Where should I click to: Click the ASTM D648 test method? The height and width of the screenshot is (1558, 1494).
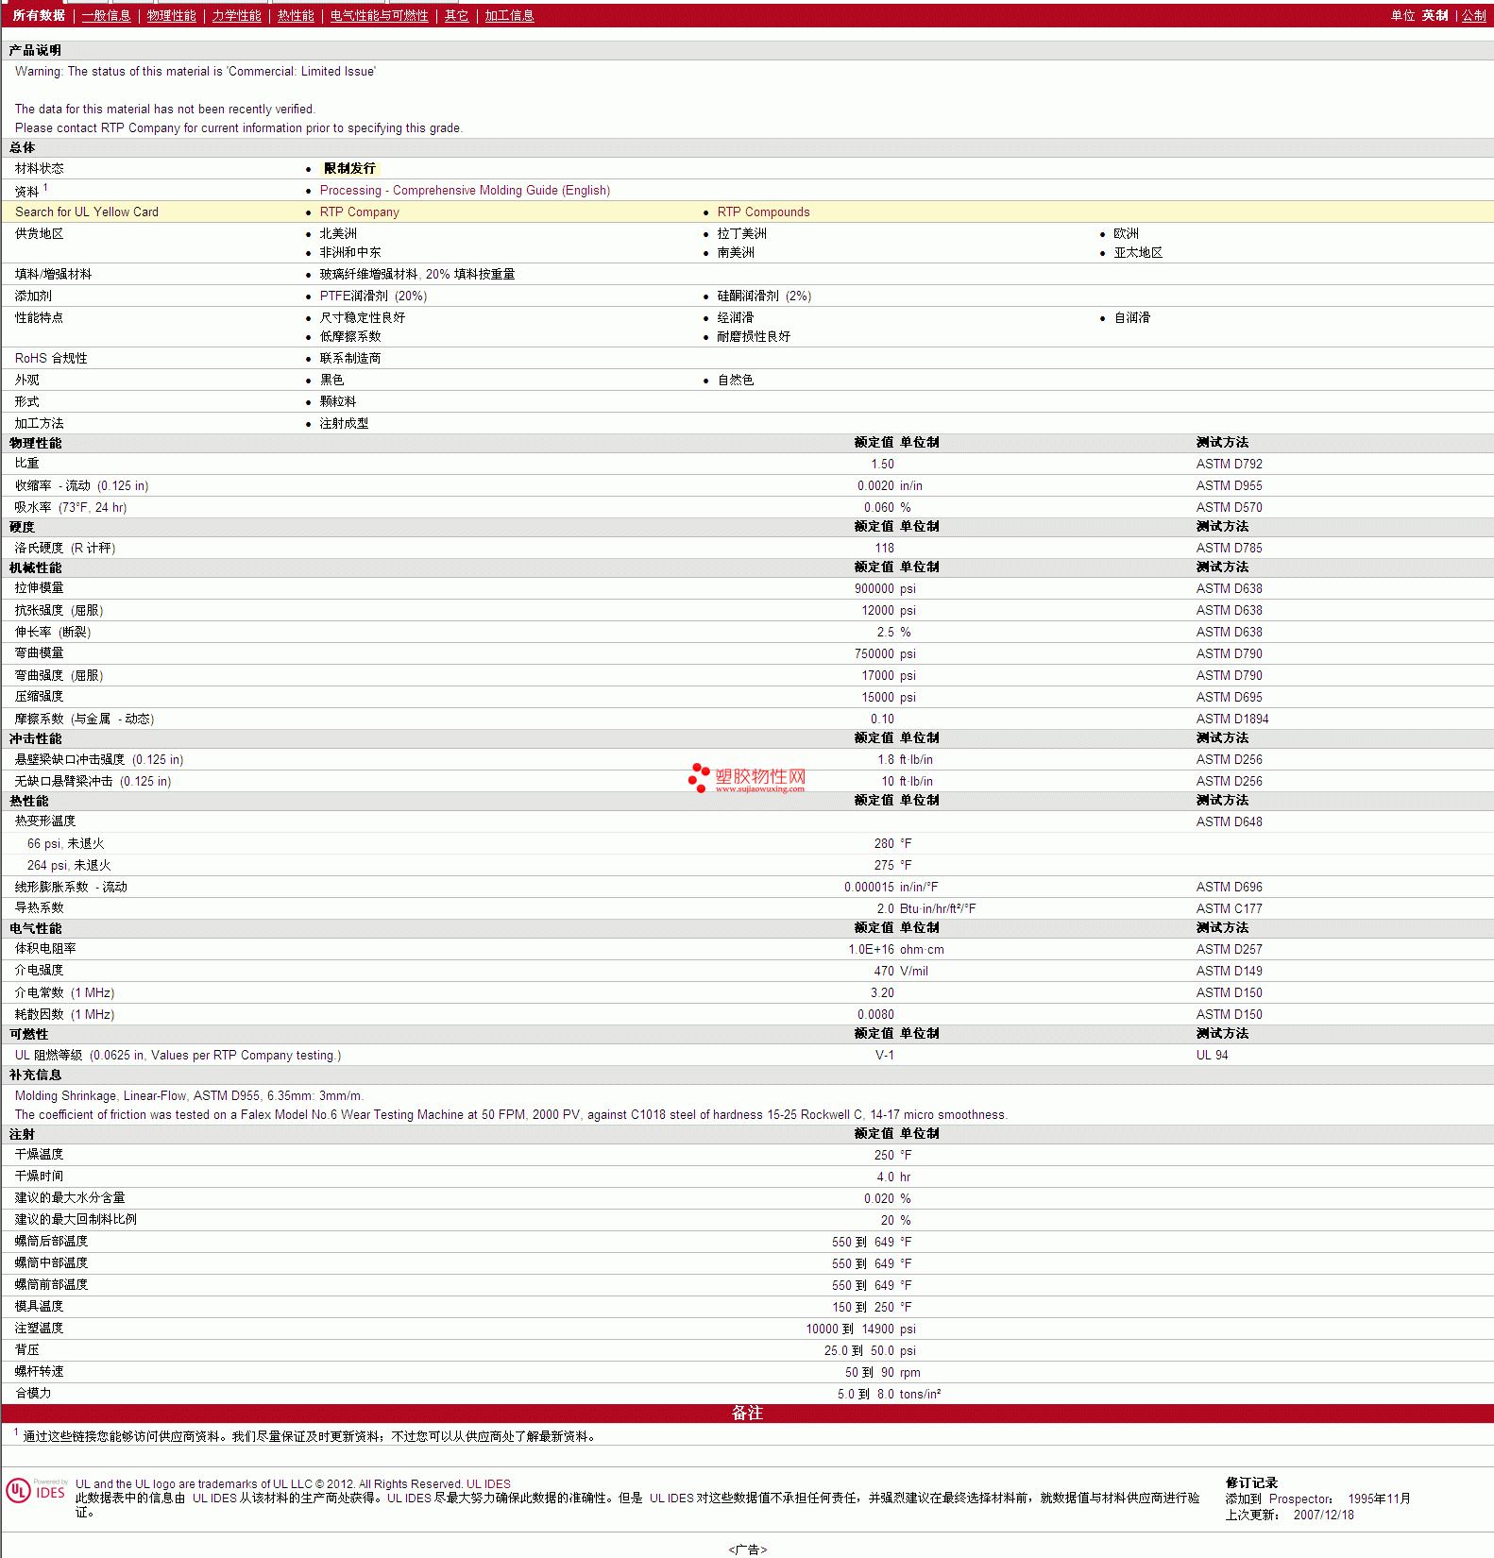click(1229, 821)
